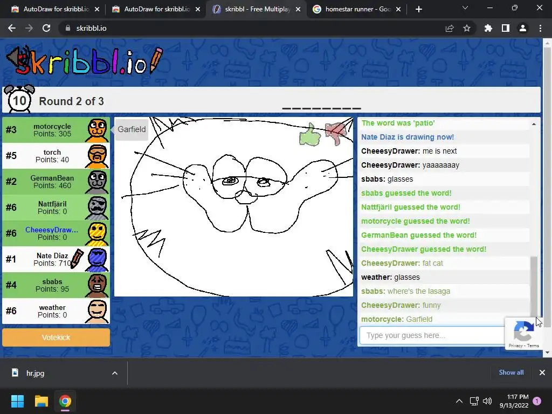The image size is (552, 414).
Task: Open the clock and date panel
Action: [514, 401]
